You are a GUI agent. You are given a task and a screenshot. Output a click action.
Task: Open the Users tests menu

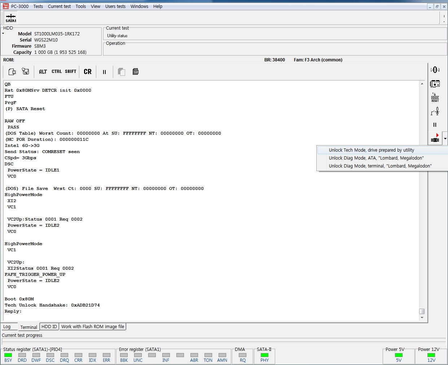[115, 6]
